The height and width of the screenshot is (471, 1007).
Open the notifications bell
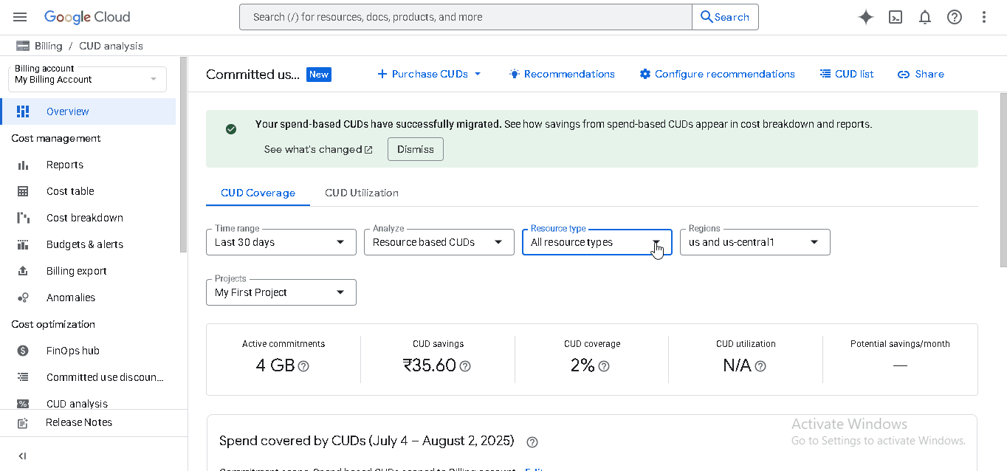pyautogui.click(x=925, y=17)
